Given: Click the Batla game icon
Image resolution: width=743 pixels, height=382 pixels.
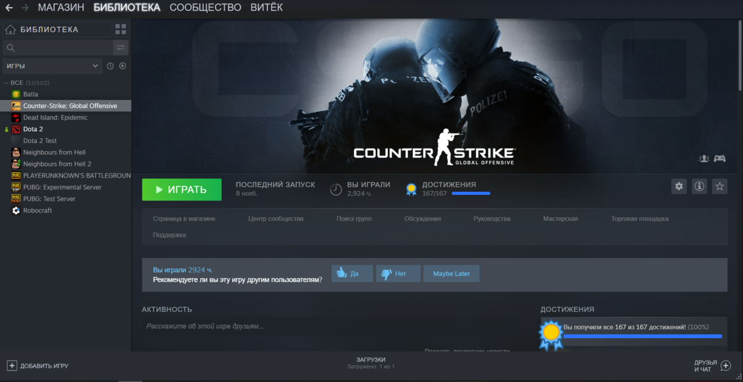Looking at the screenshot, I should (16, 94).
